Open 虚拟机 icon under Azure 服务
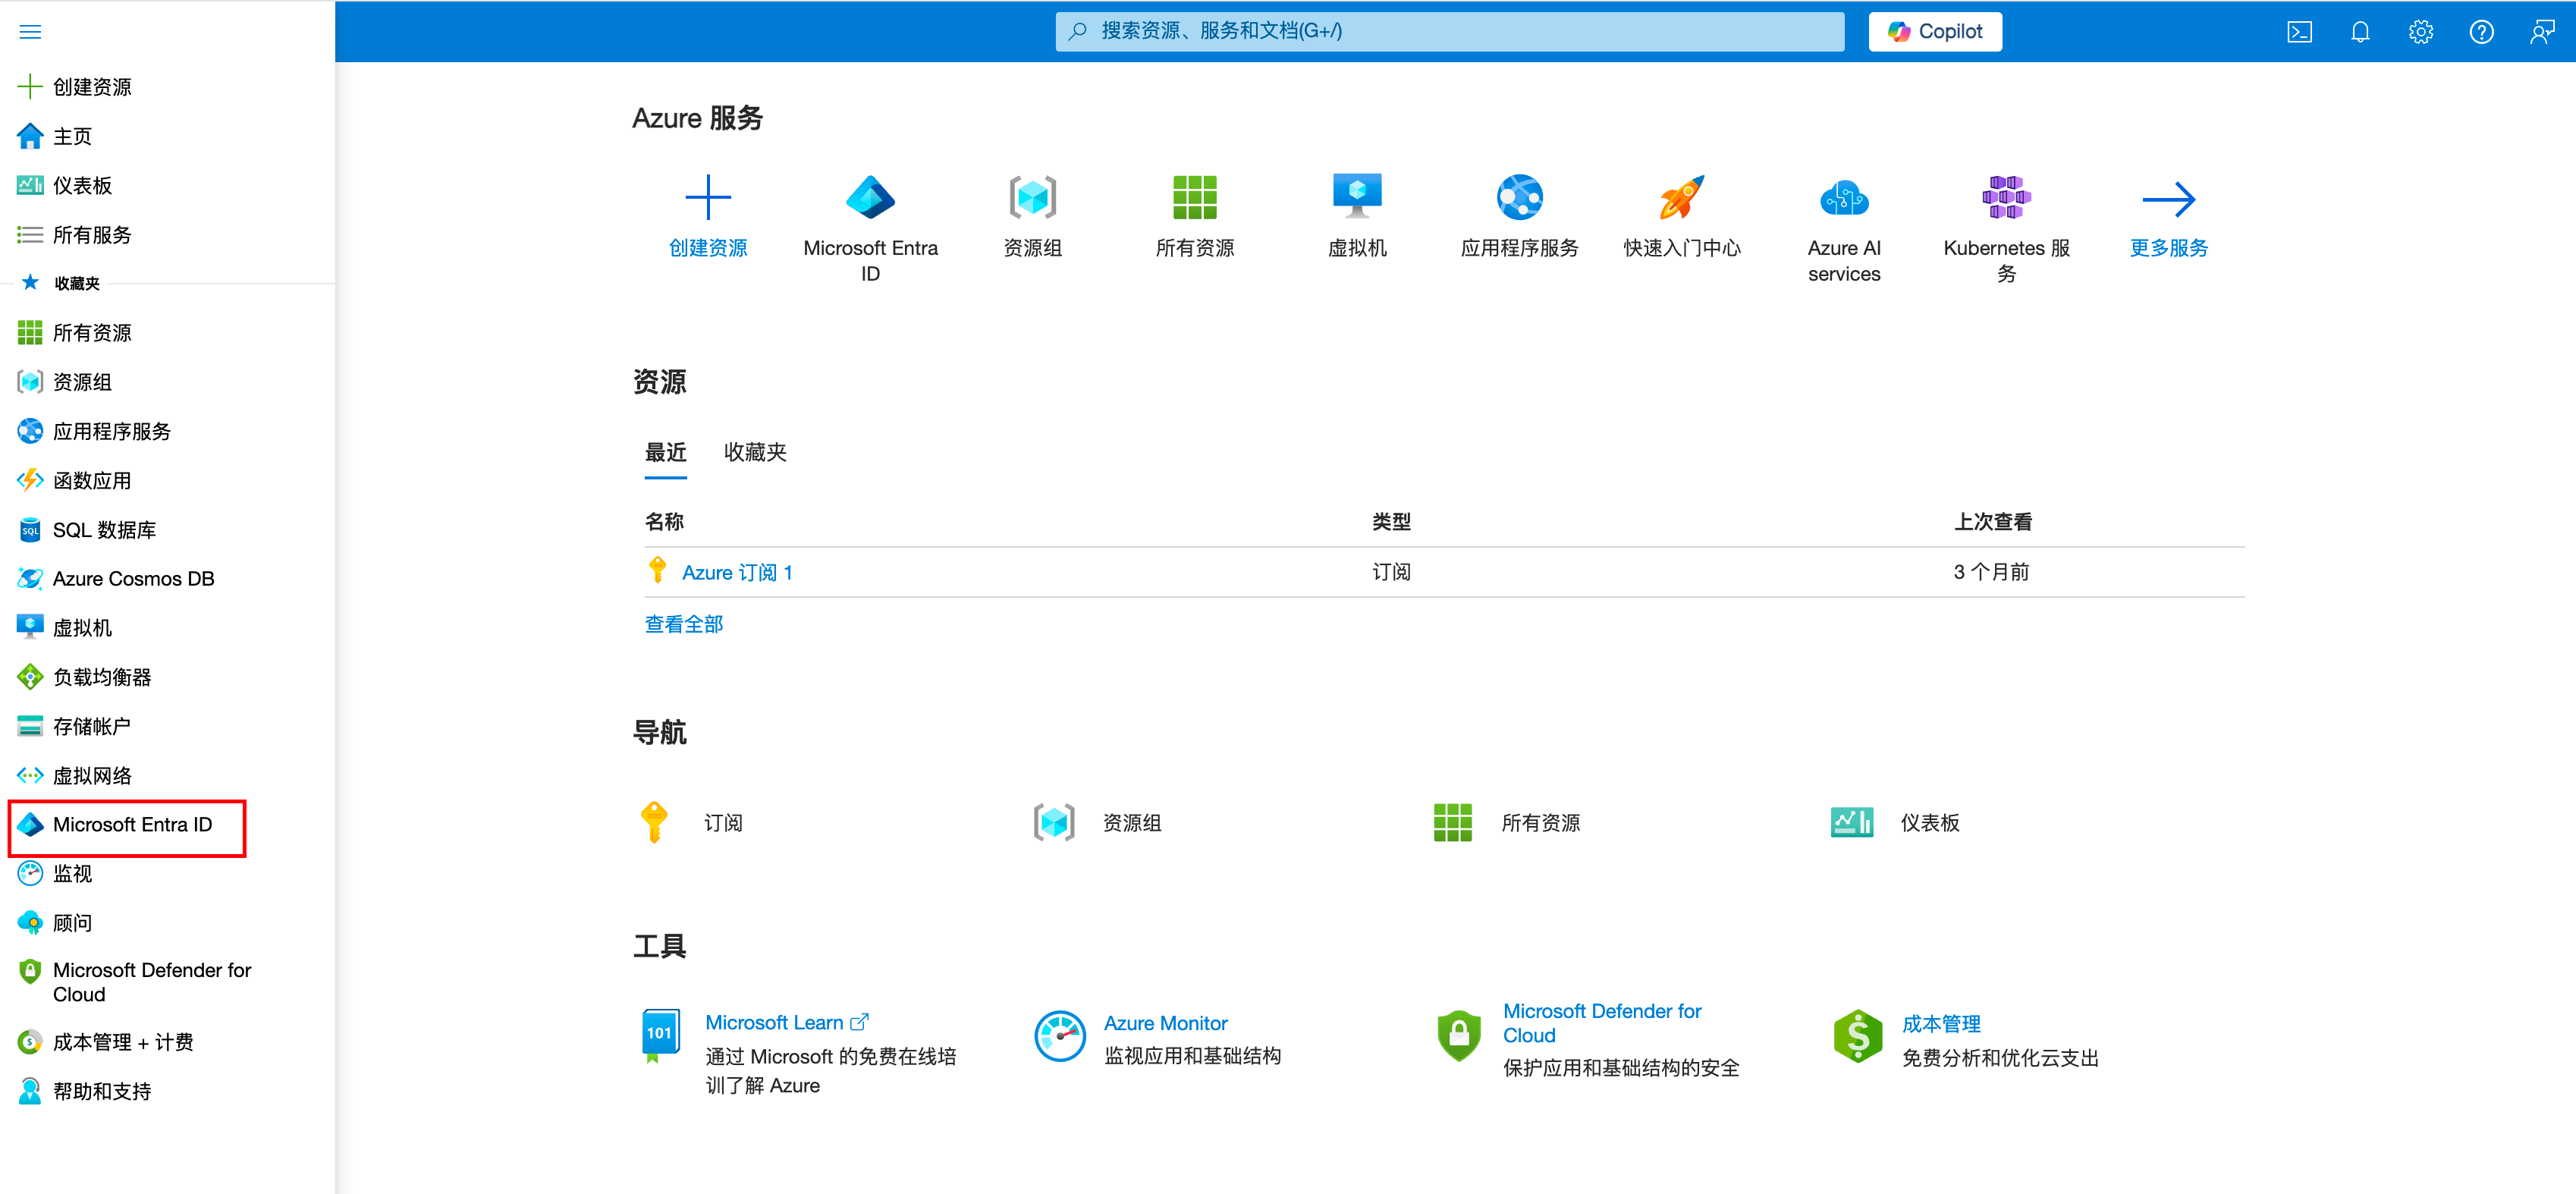 pyautogui.click(x=1356, y=198)
